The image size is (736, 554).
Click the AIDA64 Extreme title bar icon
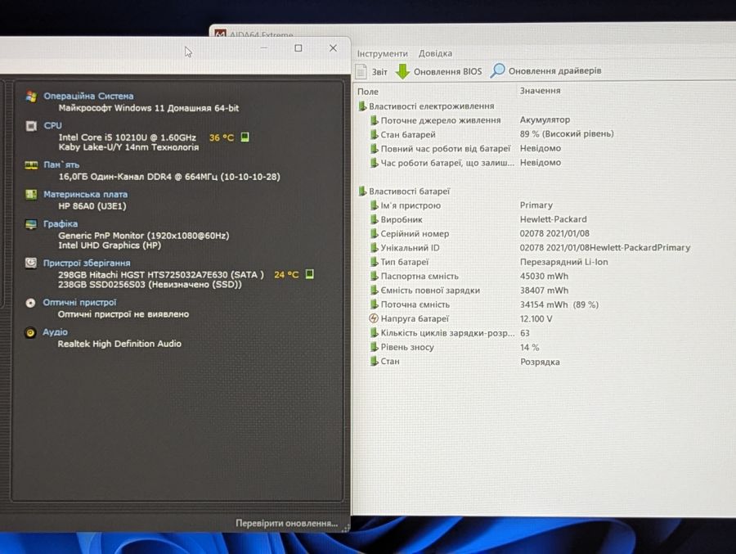point(220,34)
